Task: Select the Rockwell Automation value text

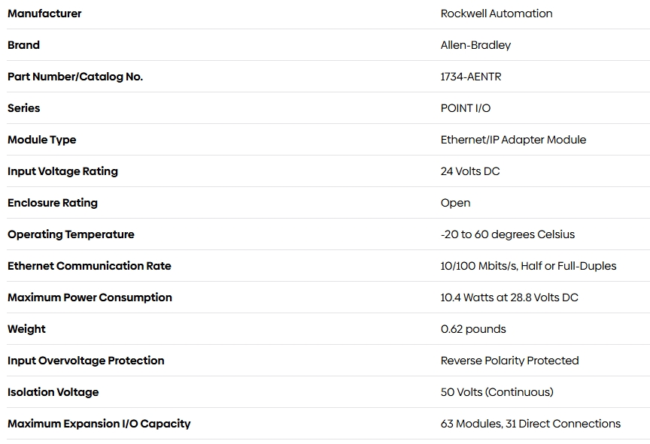Action: pos(497,14)
